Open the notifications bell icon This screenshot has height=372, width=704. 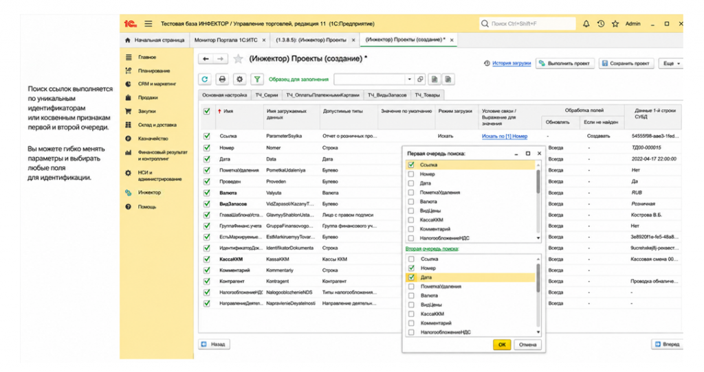coord(586,24)
